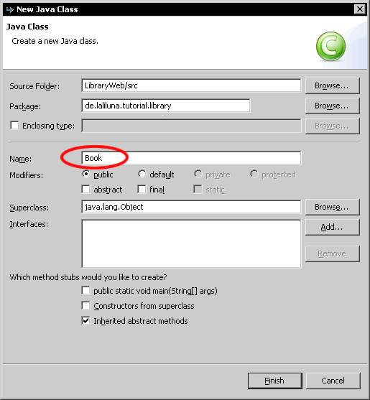Click inside the Interfaces list box
The height and width of the screenshot is (400, 370).
click(191, 243)
